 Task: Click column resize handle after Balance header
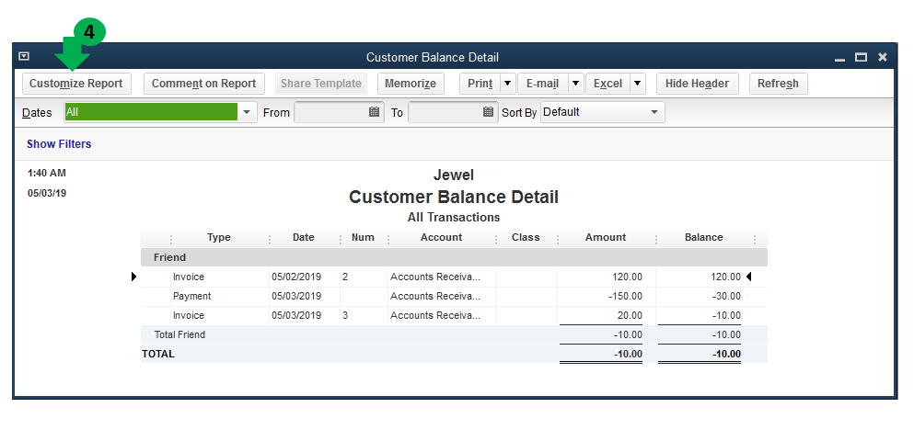click(755, 239)
